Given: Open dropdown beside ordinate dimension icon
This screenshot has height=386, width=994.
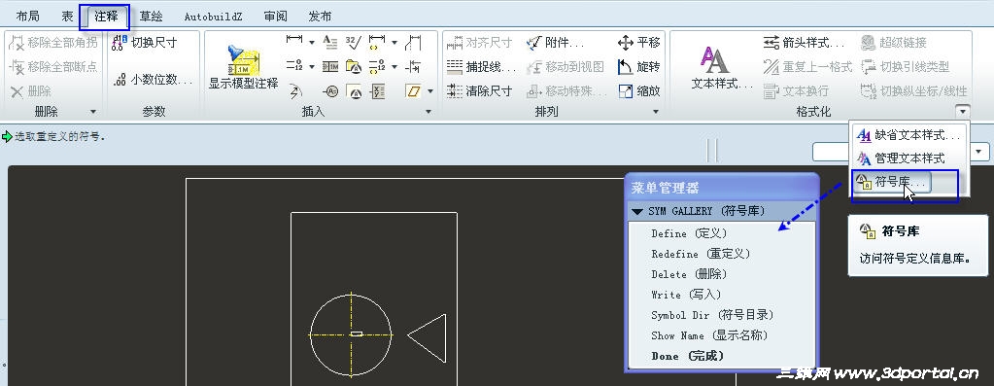Looking at the screenshot, I should [x=311, y=66].
